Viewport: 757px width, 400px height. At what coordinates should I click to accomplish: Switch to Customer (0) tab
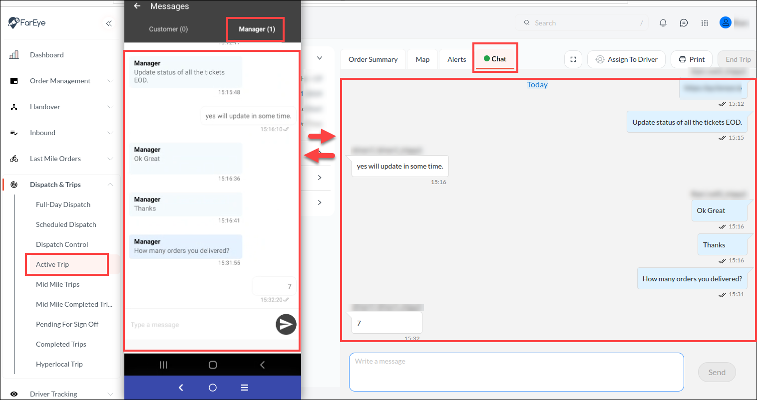168,29
